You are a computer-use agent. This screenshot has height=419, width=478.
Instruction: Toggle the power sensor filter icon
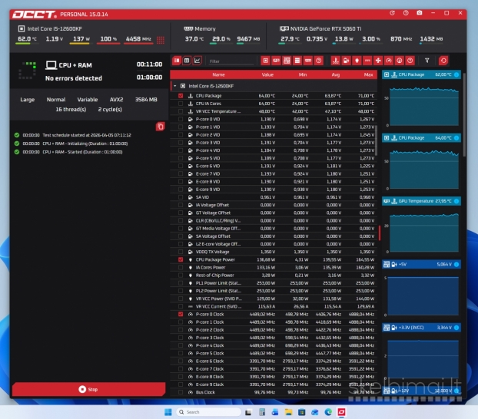[x=357, y=61]
